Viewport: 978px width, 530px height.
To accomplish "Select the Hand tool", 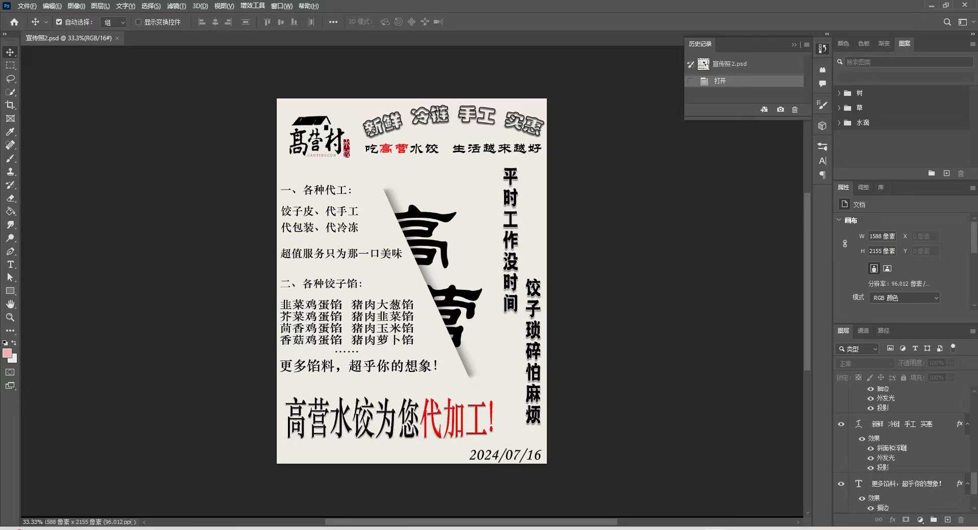I will [10, 304].
